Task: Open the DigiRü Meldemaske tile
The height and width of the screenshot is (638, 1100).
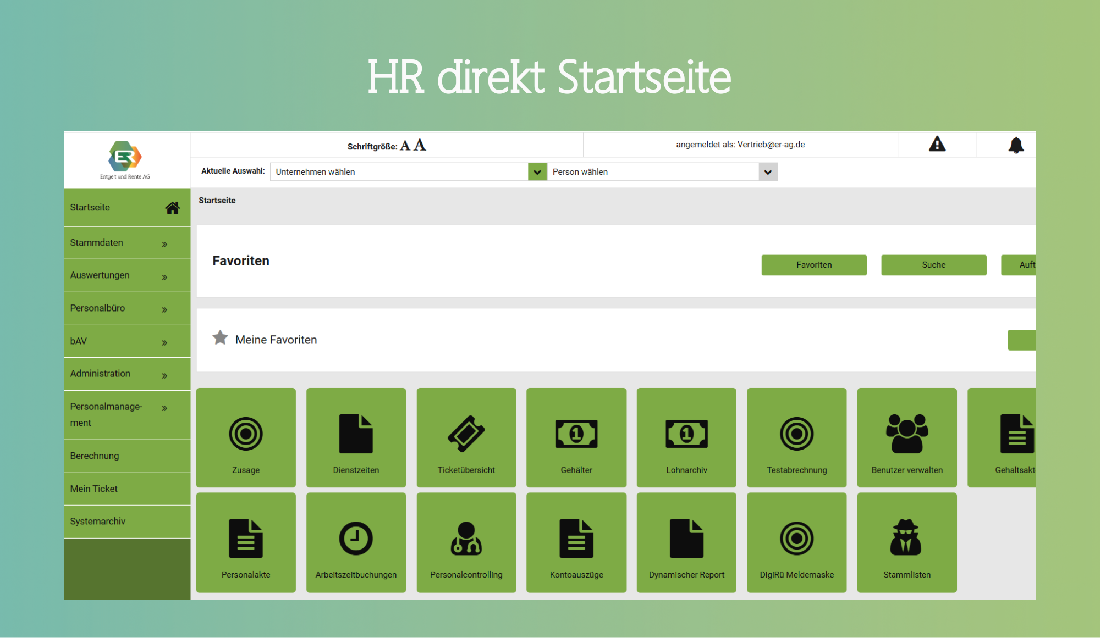Action: point(796,541)
